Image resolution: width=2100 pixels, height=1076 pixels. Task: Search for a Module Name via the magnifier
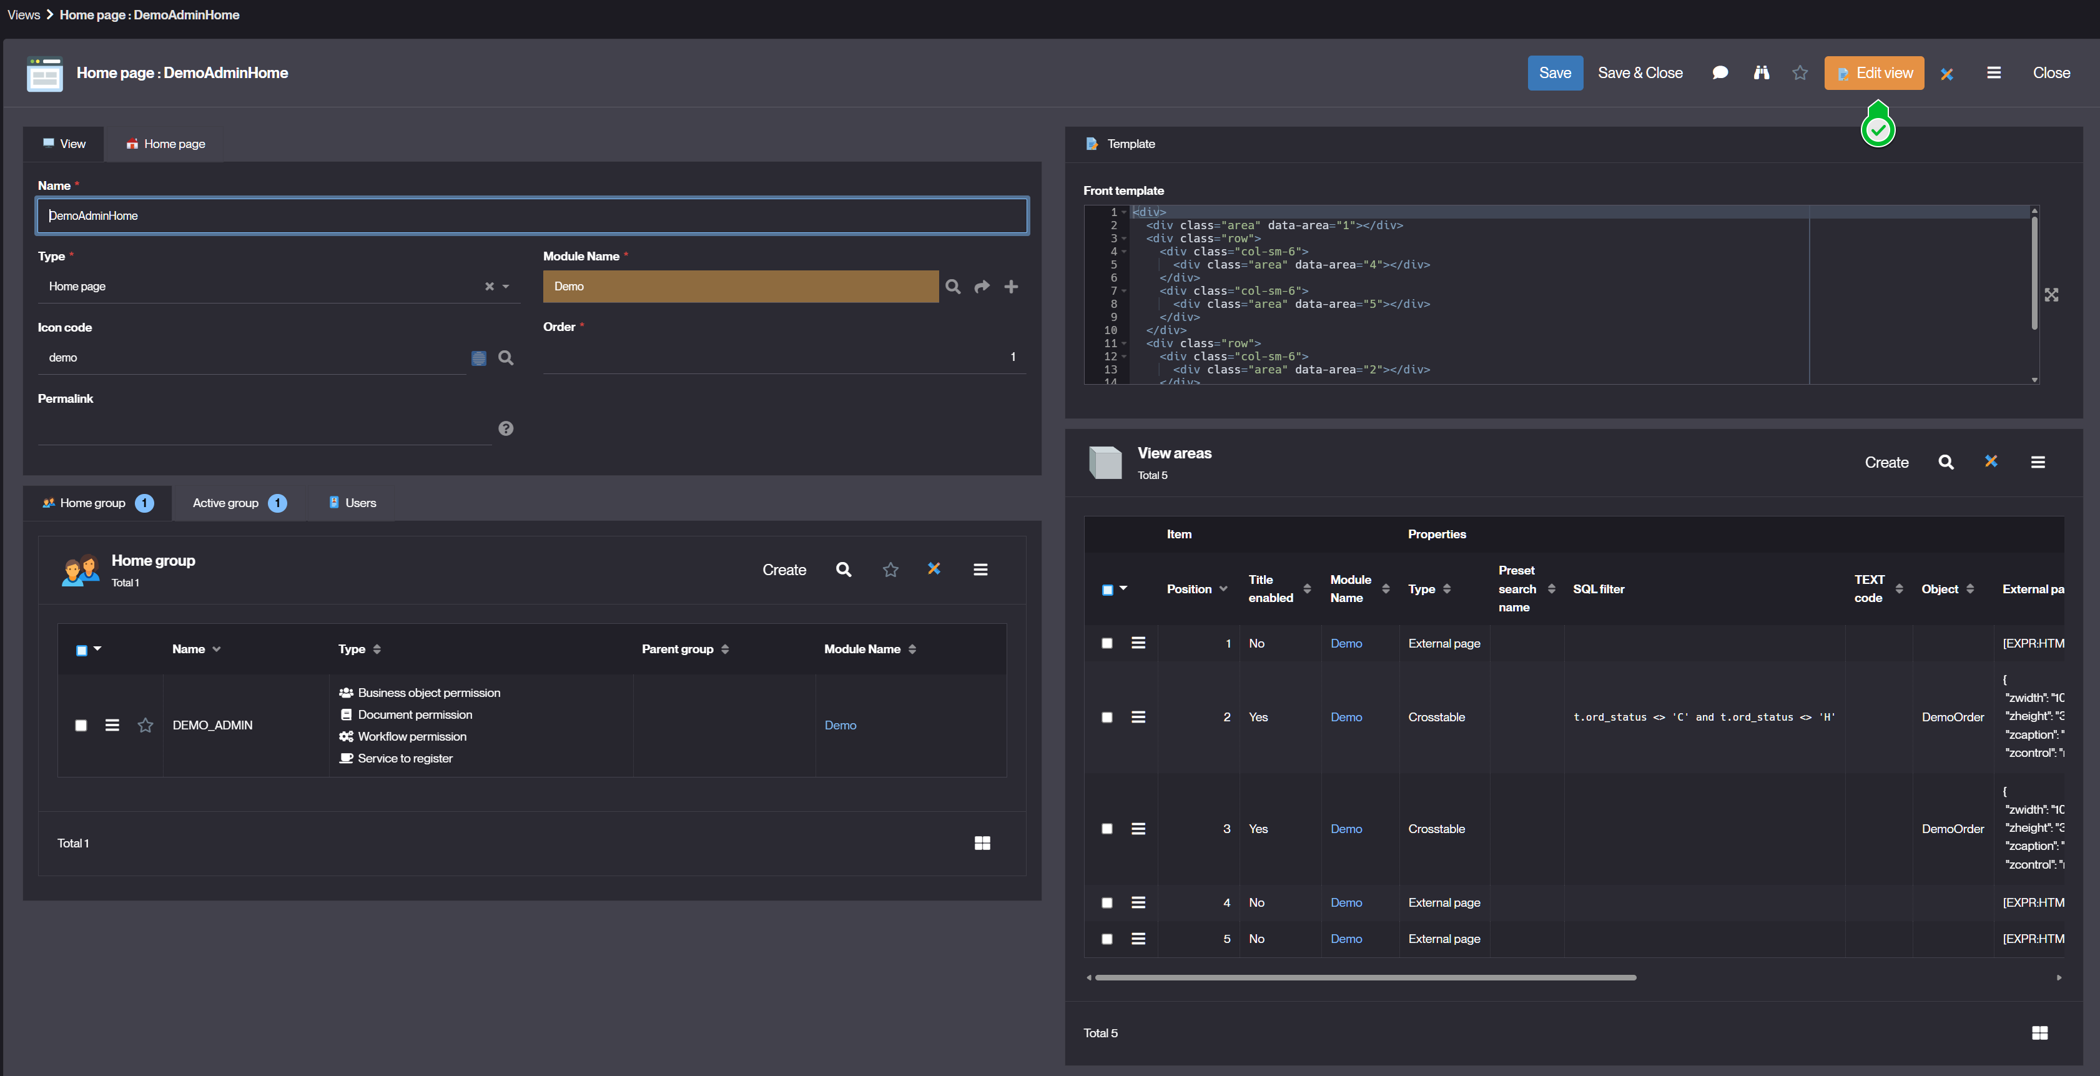click(x=952, y=287)
